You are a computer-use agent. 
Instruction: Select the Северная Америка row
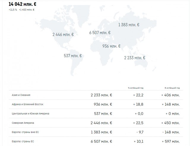click(x=96, y=123)
